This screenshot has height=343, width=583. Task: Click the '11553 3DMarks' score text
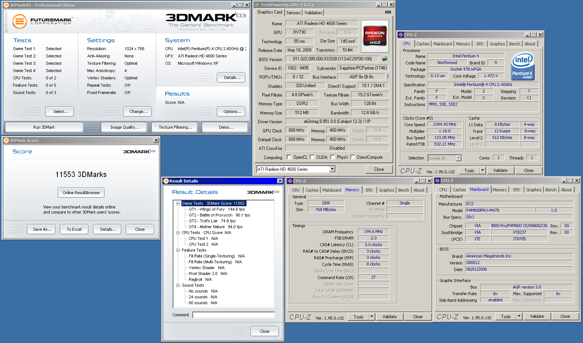81,174
